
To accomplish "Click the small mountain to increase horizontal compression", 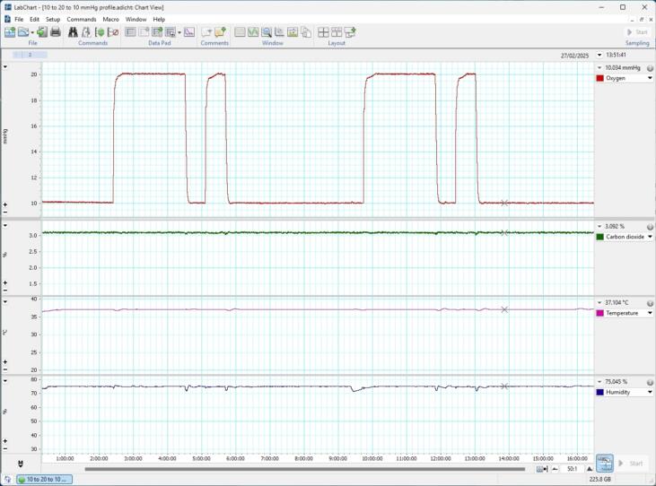I will 555,469.
